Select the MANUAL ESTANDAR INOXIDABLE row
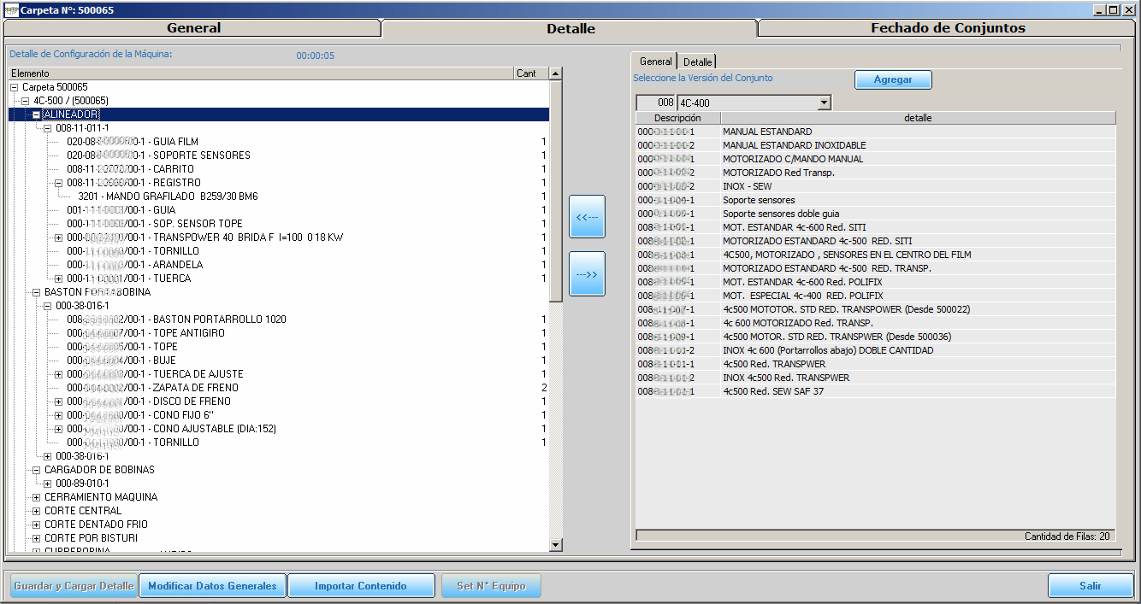 (x=794, y=145)
